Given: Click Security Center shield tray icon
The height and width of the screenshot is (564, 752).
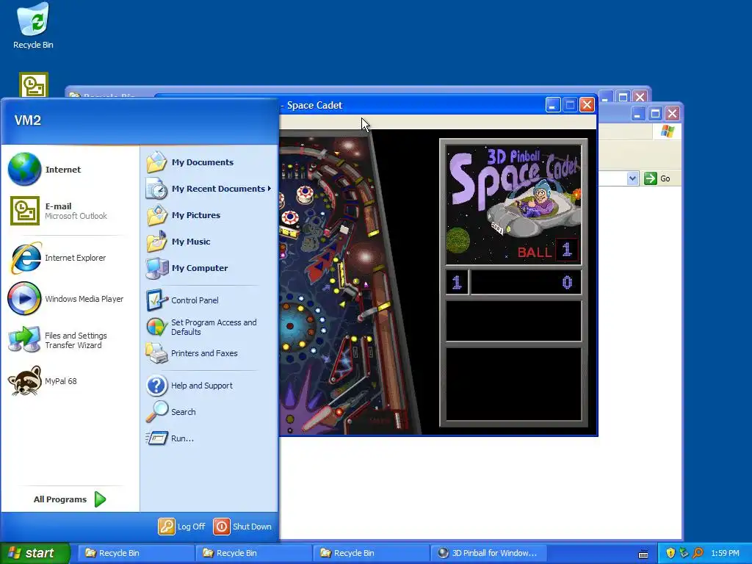Looking at the screenshot, I should coord(670,553).
